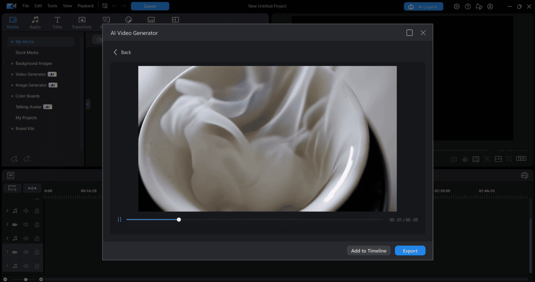Toggle visibility of video track 2

pyautogui.click(x=26, y=224)
